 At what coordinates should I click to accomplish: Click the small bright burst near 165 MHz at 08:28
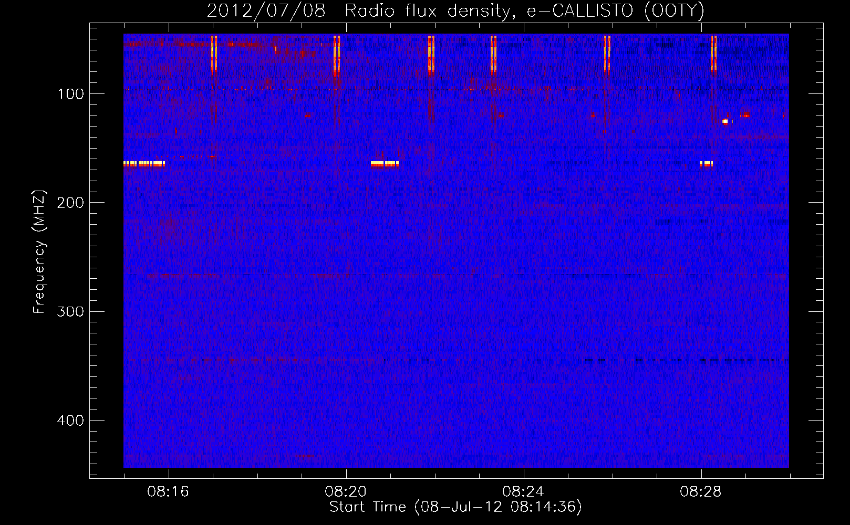(x=707, y=164)
